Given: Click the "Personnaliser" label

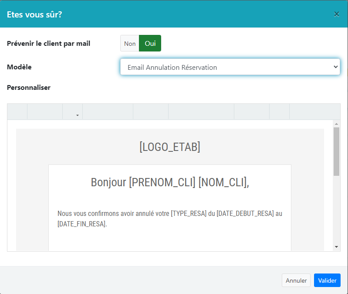Looking at the screenshot, I should pos(29,87).
